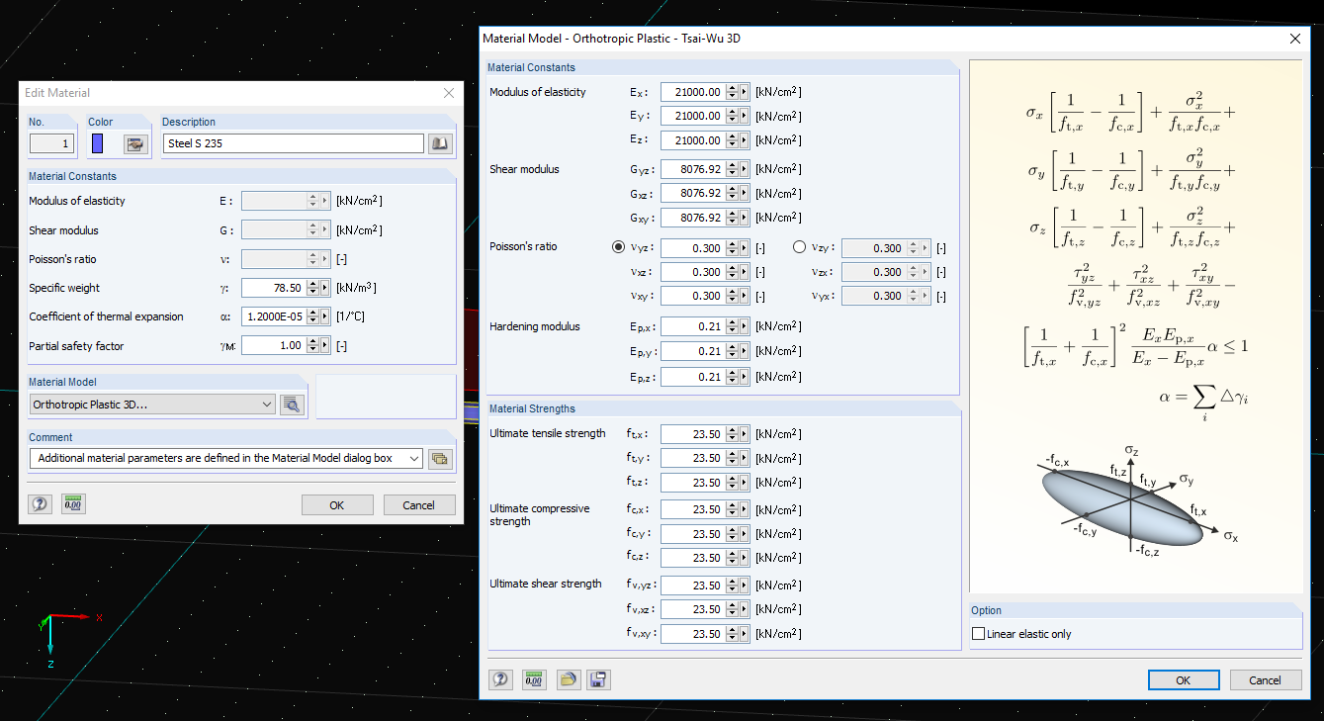Close the Material Model dialog
1324x721 pixels.
coord(1296,39)
